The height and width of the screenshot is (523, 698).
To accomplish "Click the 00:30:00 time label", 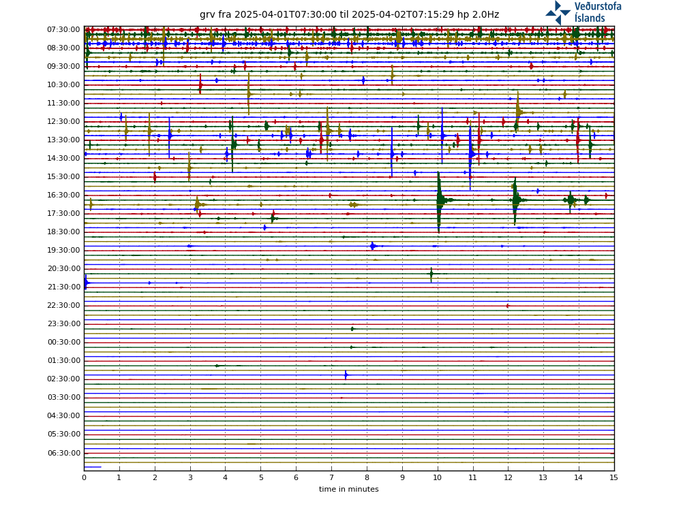I will [63, 342].
